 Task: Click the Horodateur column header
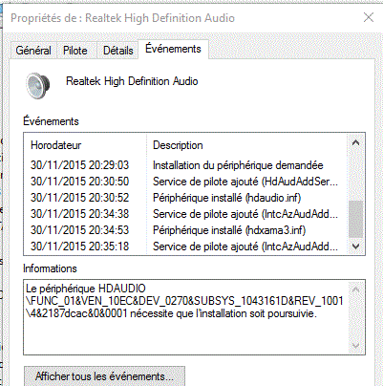click(x=85, y=145)
